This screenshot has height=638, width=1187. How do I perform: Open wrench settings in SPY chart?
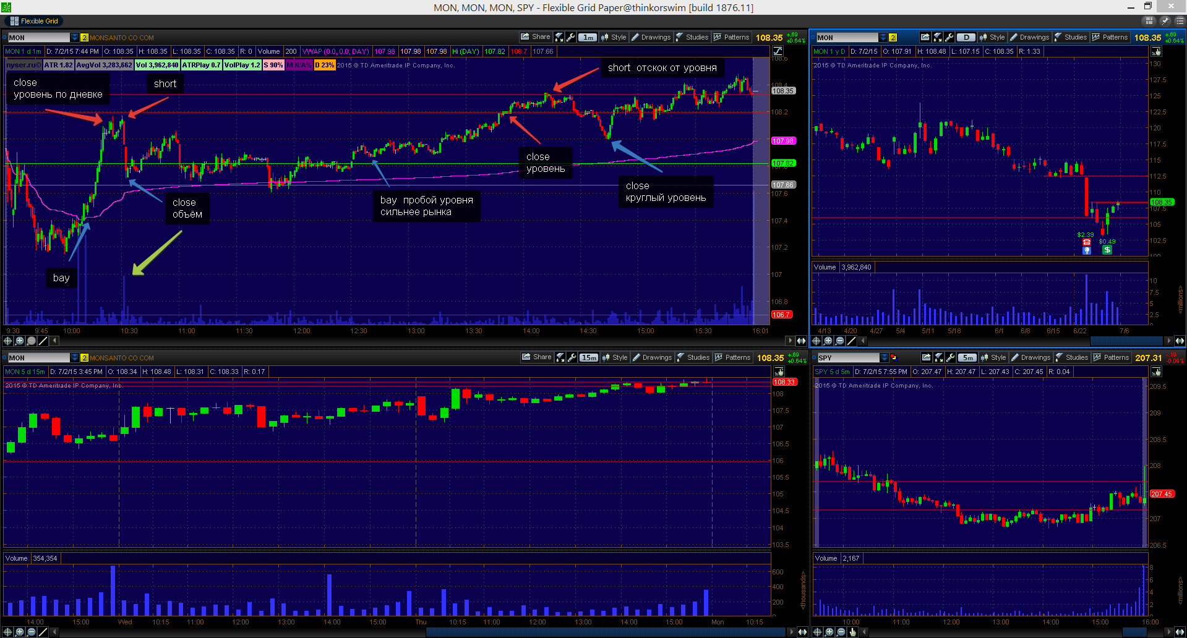tap(951, 357)
